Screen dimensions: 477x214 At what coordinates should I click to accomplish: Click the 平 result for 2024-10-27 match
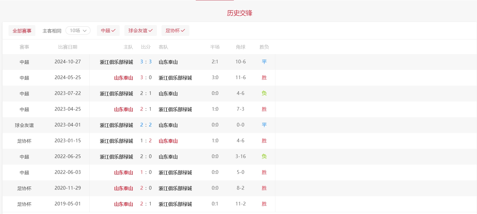(264, 62)
